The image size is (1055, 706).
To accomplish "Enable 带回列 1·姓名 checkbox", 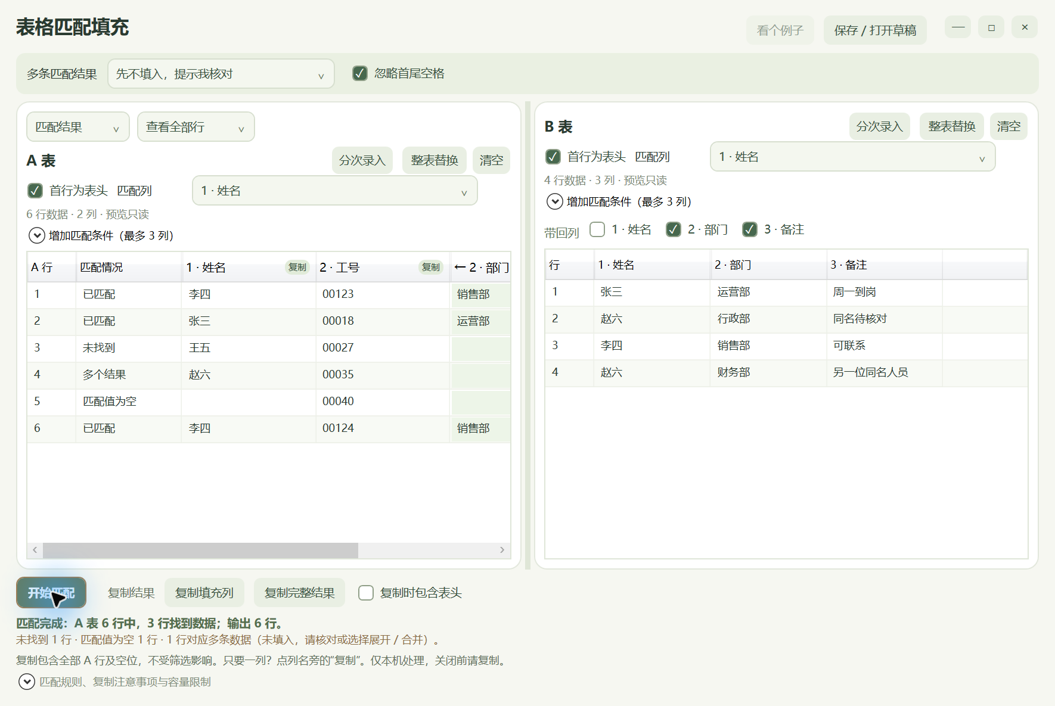I will click(x=597, y=229).
